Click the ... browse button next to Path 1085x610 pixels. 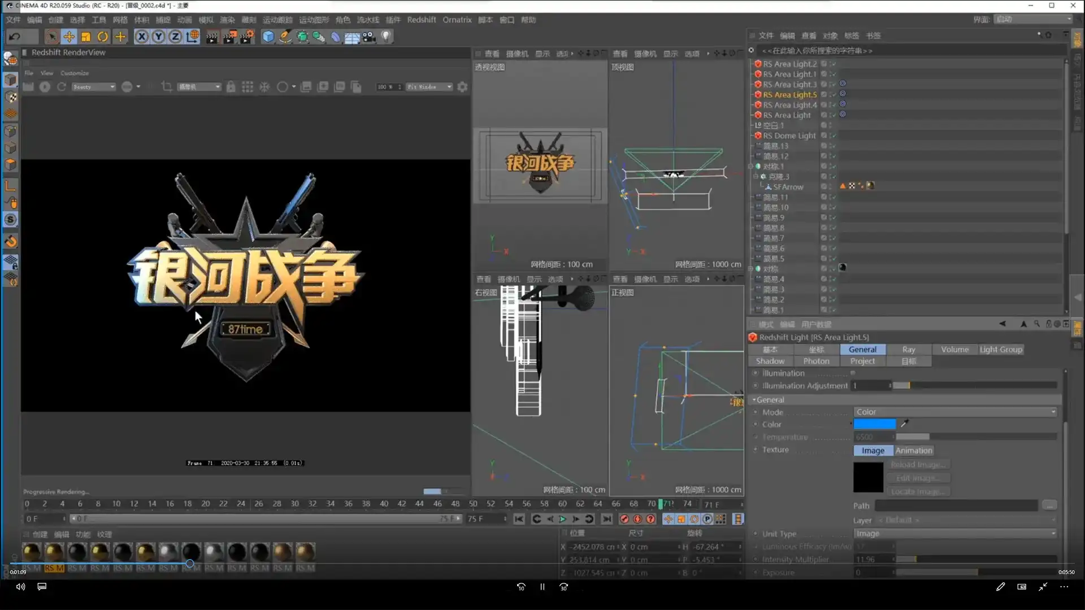[x=1050, y=505]
